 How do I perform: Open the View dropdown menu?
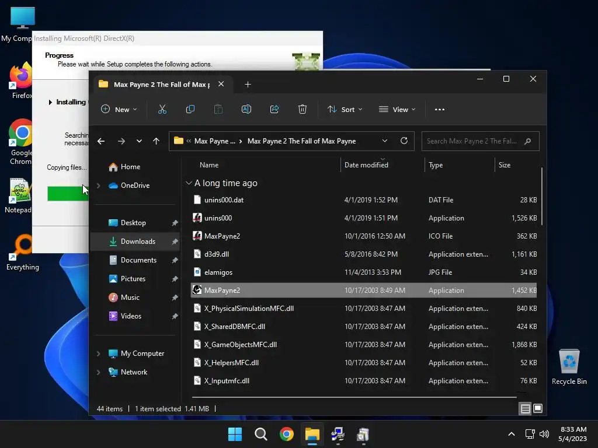pyautogui.click(x=397, y=109)
